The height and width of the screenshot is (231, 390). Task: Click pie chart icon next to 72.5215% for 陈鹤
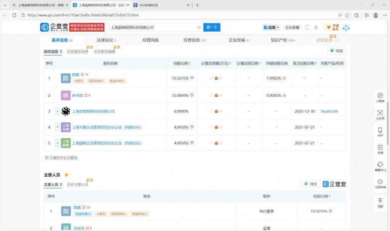coord(192,78)
